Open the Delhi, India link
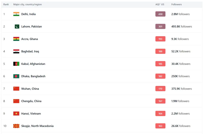This screenshot has width=203, height=134. pos(28,14)
